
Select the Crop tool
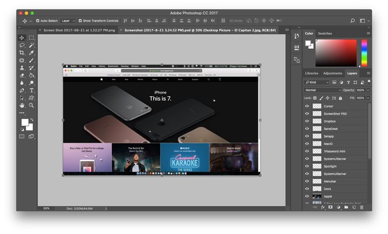(22, 53)
